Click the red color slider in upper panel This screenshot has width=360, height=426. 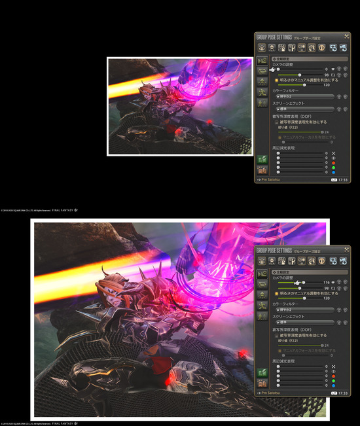coord(300,163)
